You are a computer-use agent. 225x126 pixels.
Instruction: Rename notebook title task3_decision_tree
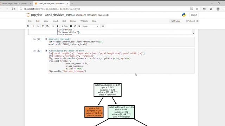[58, 15]
